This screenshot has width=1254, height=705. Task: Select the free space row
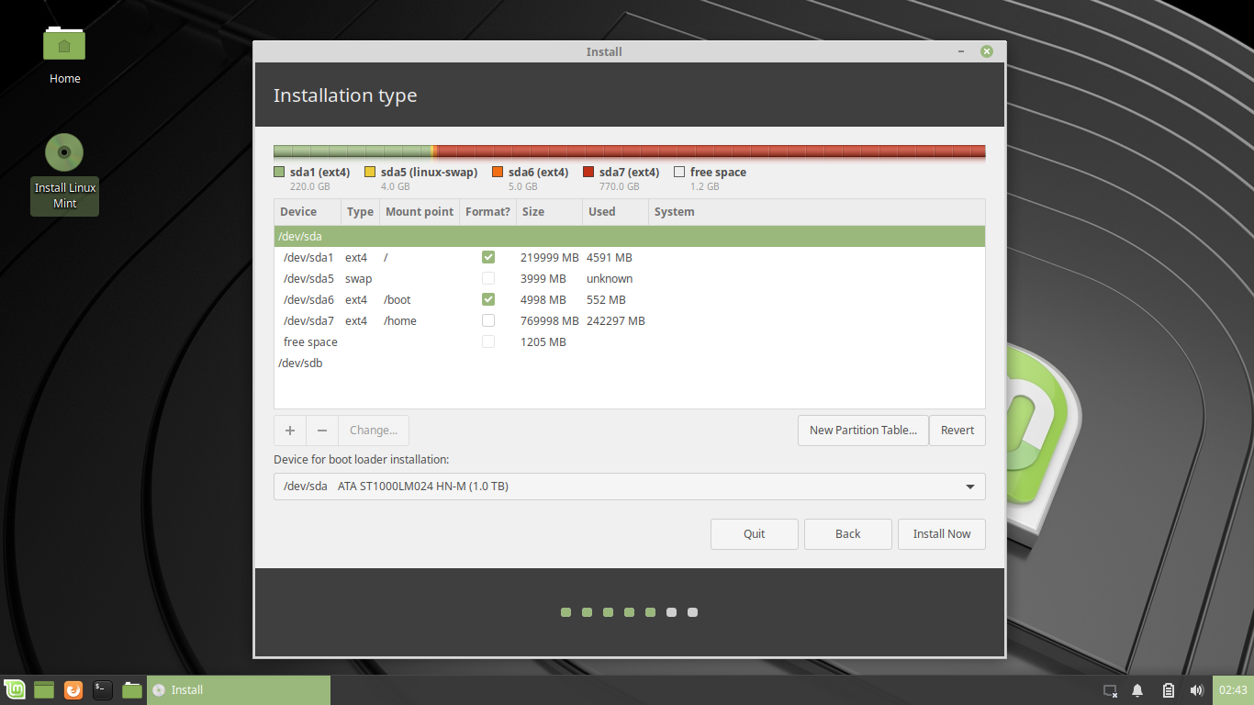click(630, 342)
